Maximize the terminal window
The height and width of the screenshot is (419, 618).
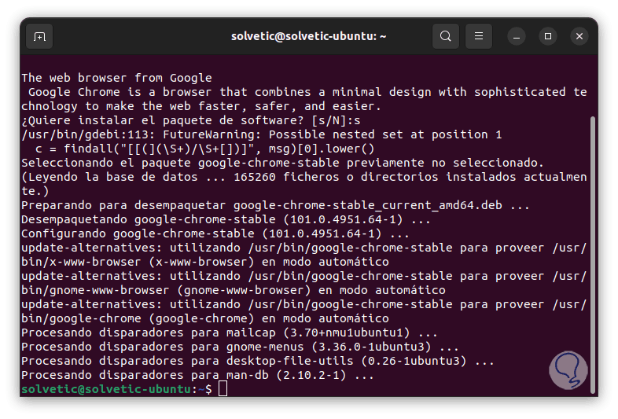(x=548, y=36)
